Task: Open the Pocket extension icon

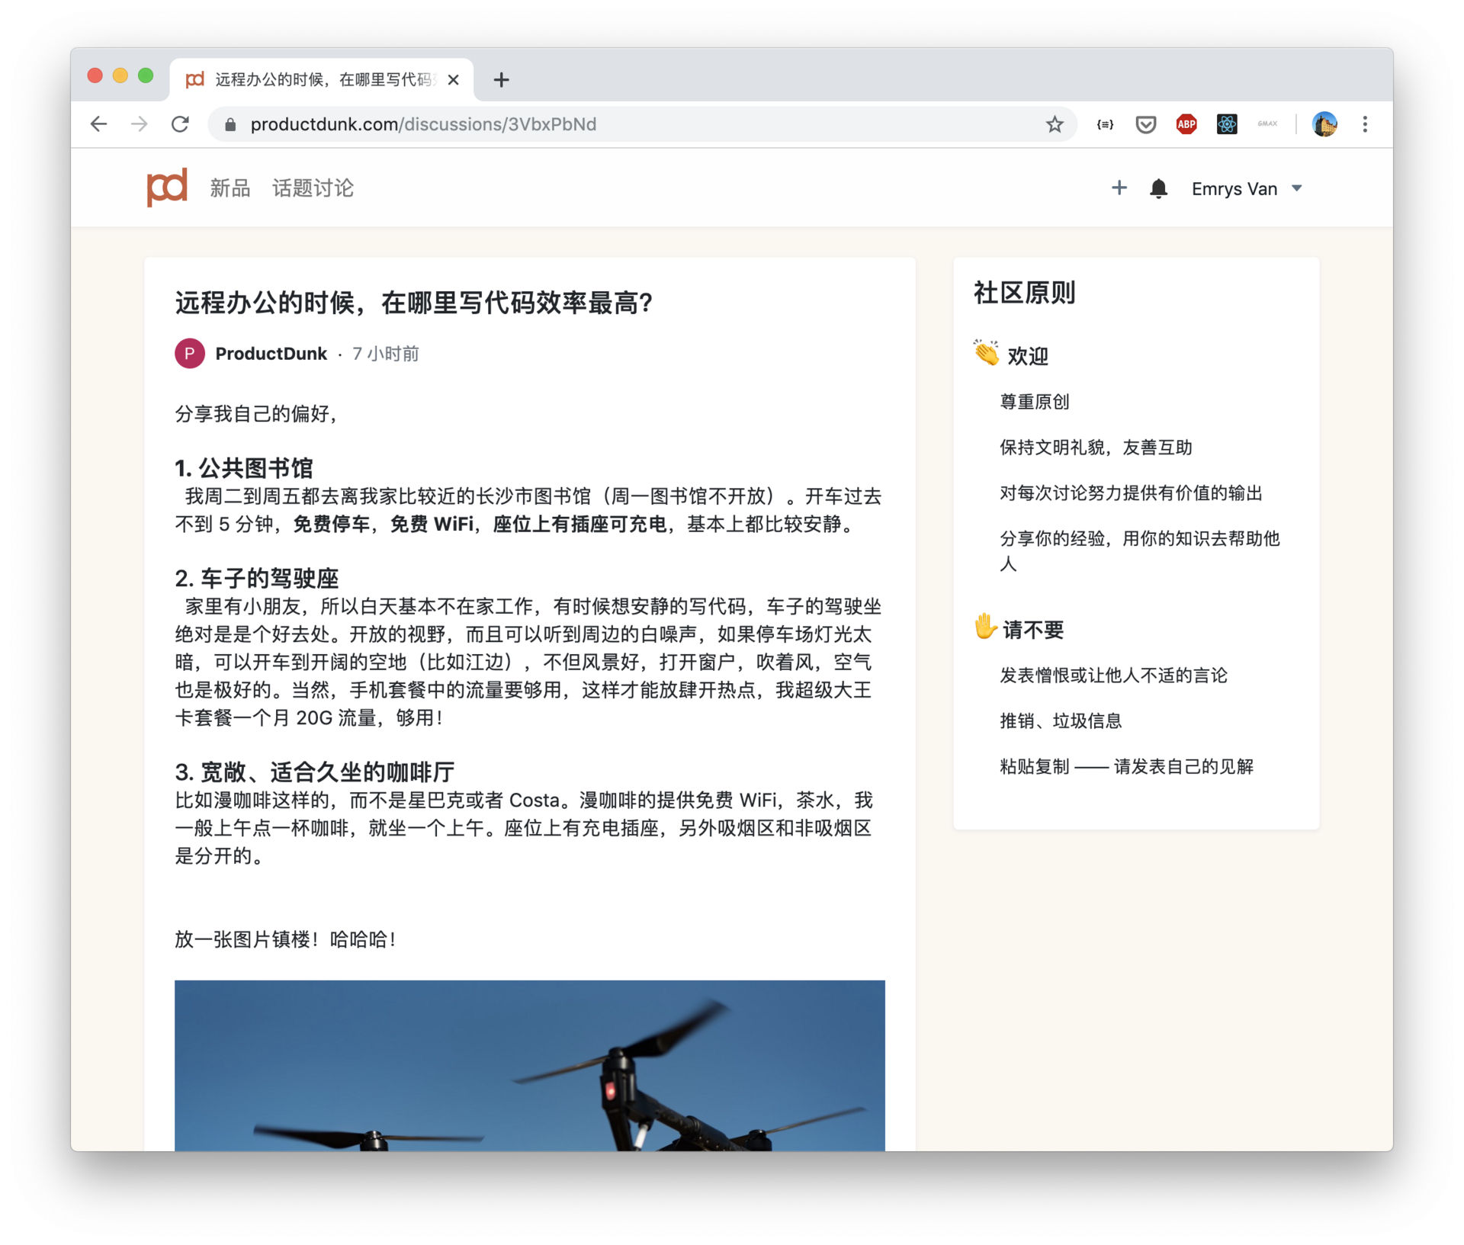Action: [1145, 124]
